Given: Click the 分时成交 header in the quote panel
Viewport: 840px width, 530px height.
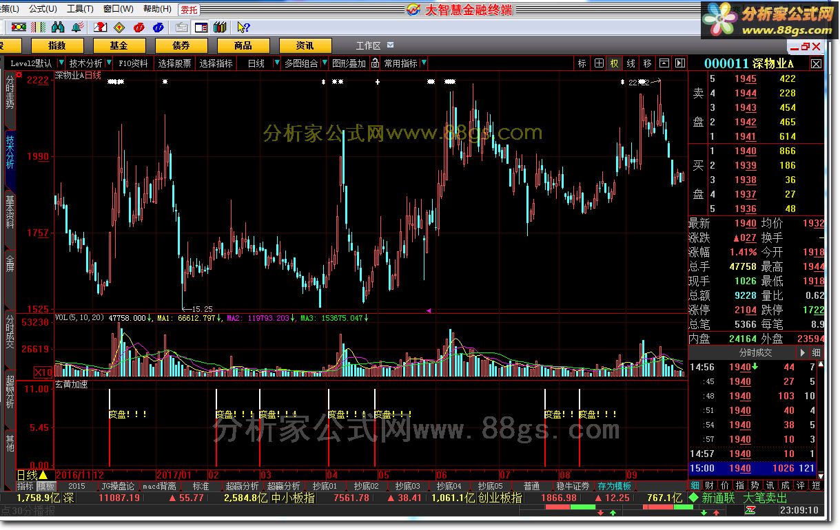Looking at the screenshot, I should pos(755,352).
